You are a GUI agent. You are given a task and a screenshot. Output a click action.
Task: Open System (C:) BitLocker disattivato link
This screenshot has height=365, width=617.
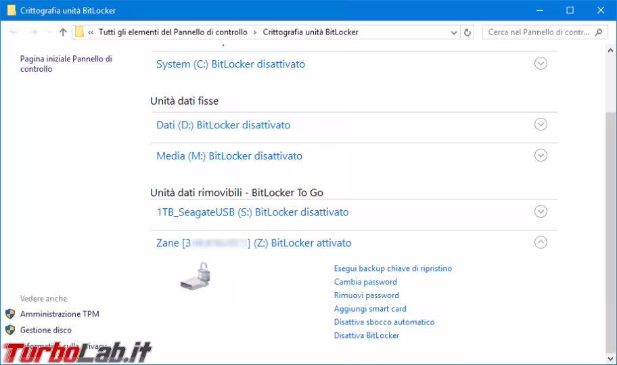(231, 64)
